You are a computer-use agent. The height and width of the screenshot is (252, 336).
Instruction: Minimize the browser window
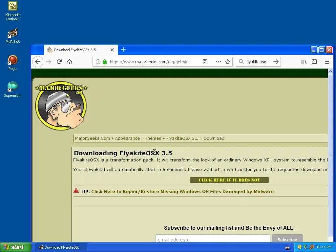314,50
